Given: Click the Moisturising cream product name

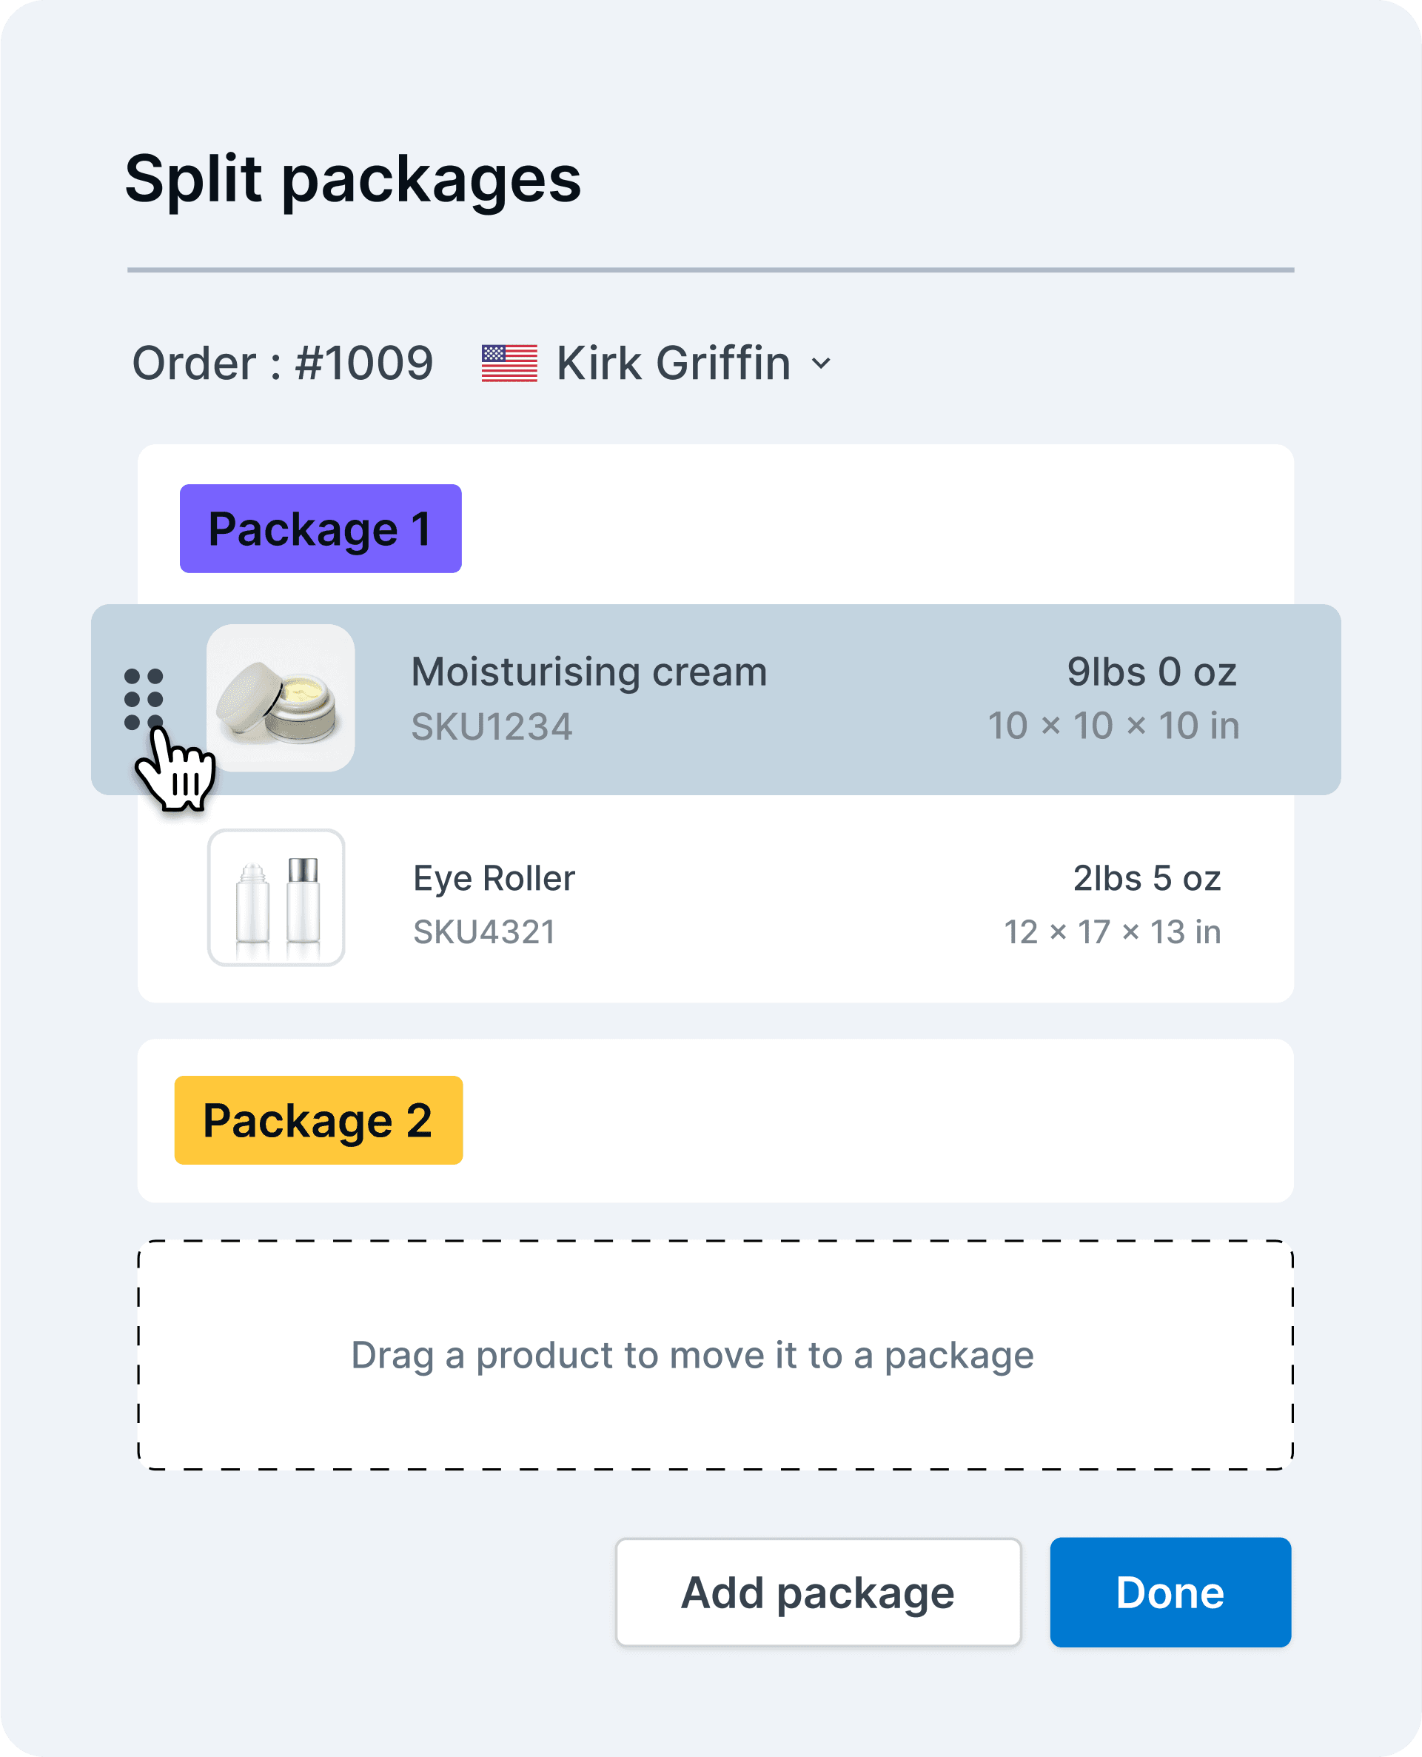Looking at the screenshot, I should [x=589, y=672].
